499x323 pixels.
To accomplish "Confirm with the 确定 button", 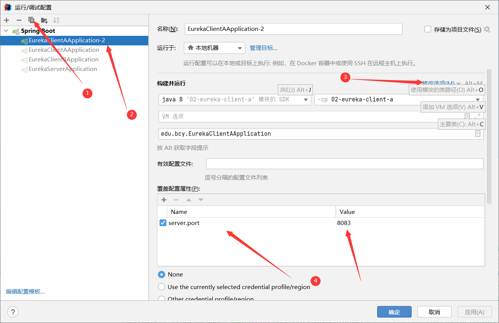I will [x=394, y=312].
